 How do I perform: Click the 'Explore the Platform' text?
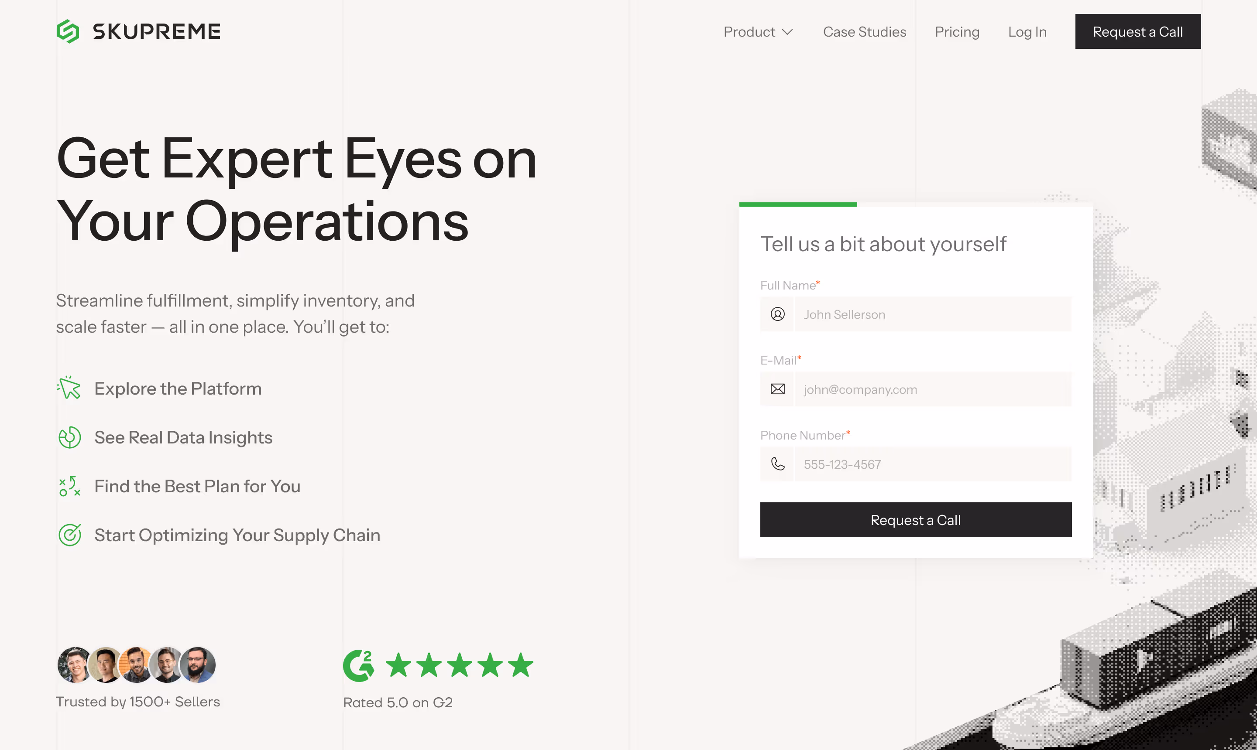tap(178, 389)
